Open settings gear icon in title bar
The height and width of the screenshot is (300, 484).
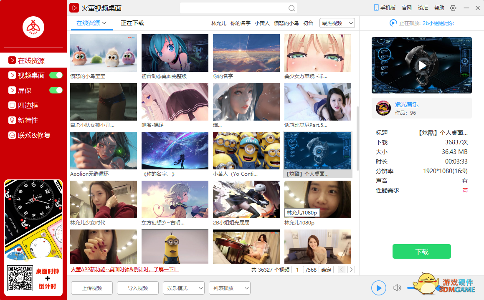pyautogui.click(x=453, y=8)
